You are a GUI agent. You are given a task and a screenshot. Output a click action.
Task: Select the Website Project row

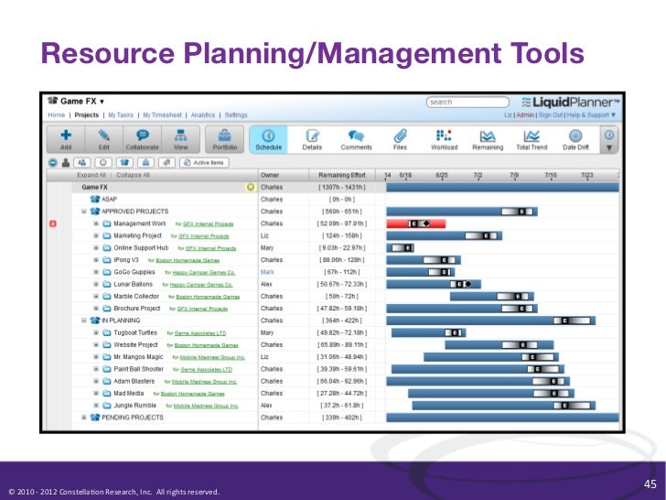tap(333, 345)
